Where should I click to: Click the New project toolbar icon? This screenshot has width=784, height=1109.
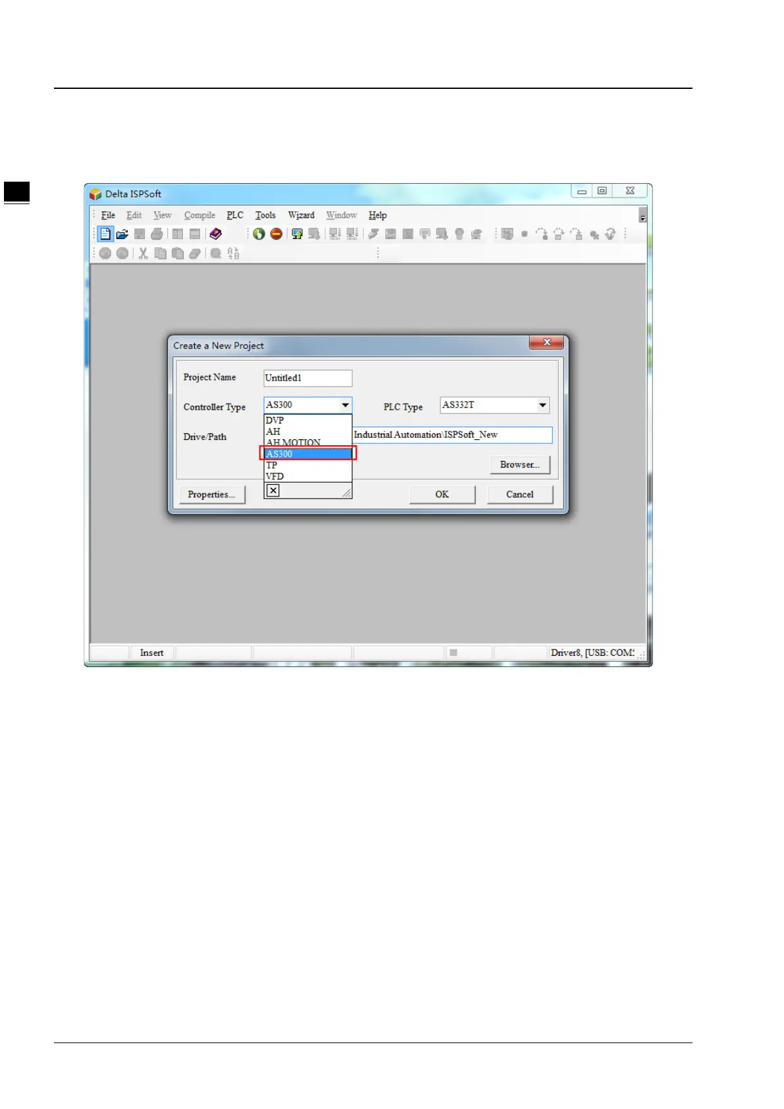(x=105, y=234)
